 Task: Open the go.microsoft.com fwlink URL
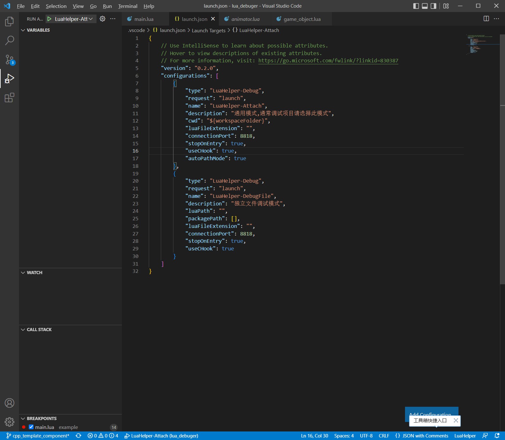328,60
